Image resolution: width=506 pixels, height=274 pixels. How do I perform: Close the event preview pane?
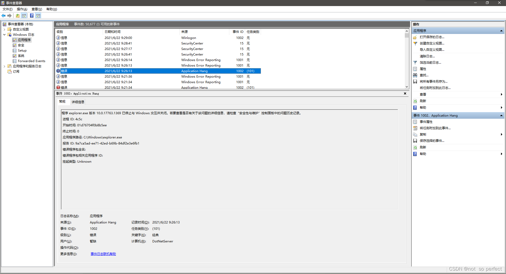(x=405, y=93)
